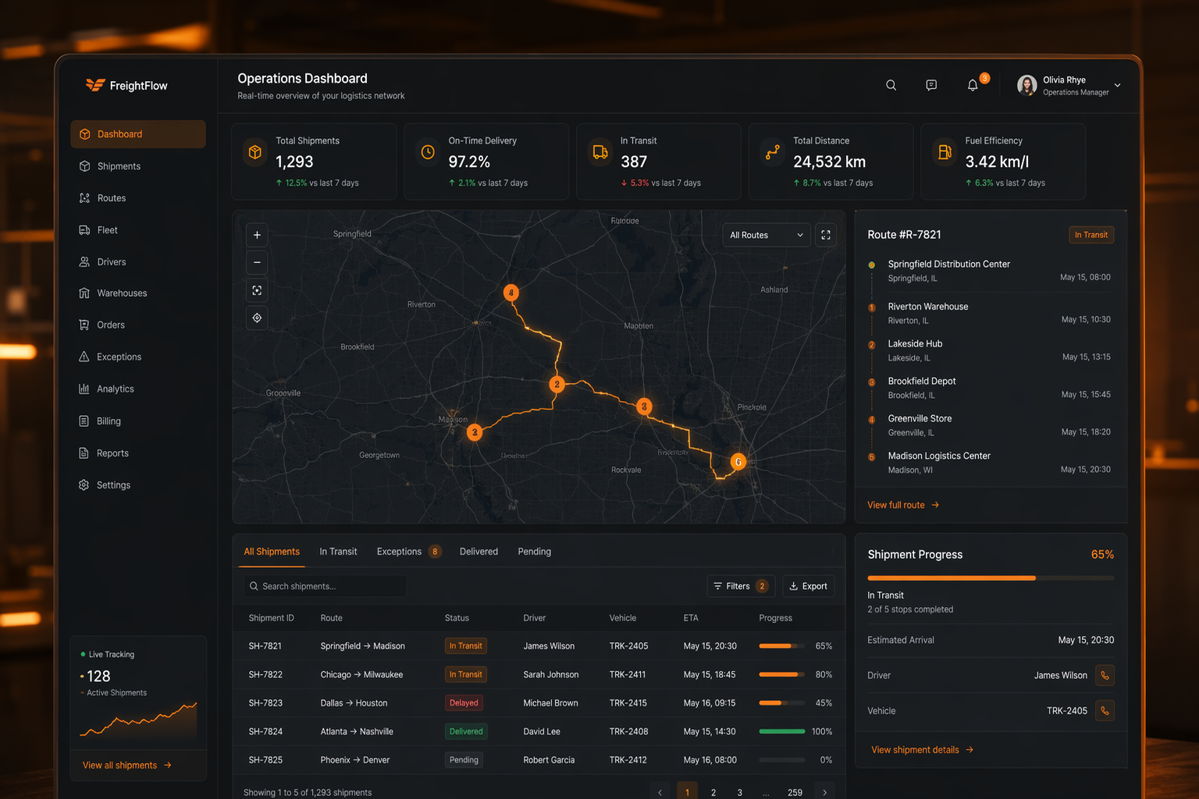Click Delayed status on SH-7823
Viewport: 1199px width, 799px height.
(464, 703)
